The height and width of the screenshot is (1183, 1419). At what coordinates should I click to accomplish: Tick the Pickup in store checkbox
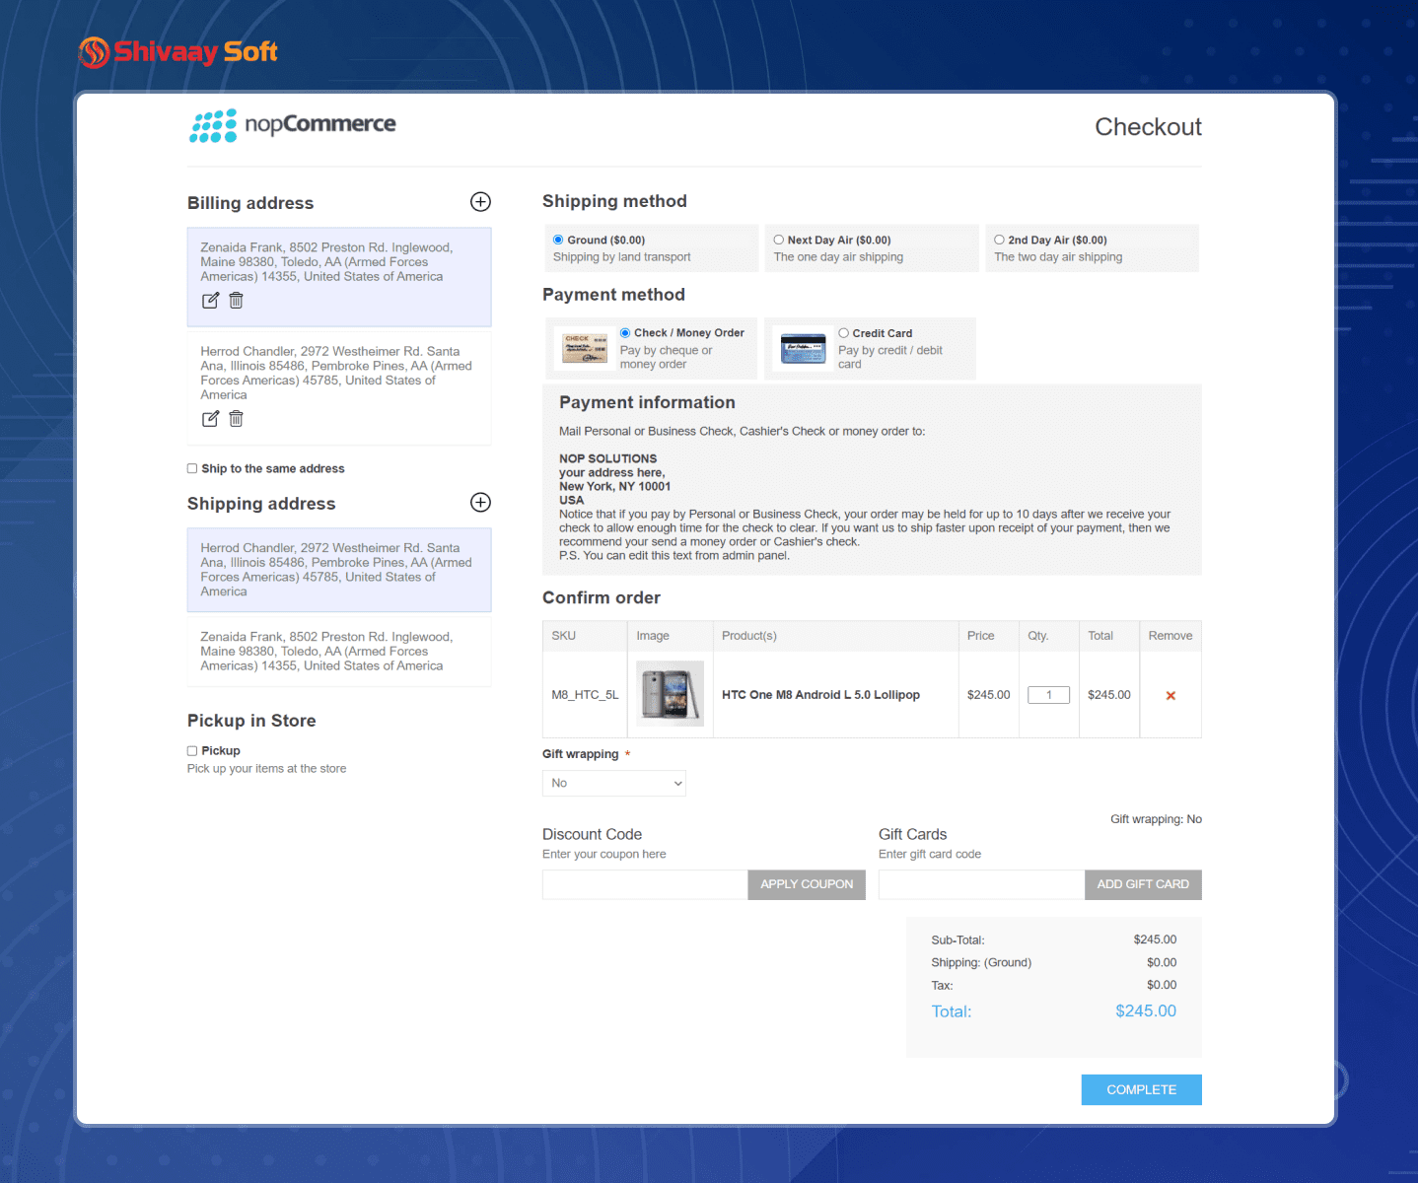click(x=192, y=751)
